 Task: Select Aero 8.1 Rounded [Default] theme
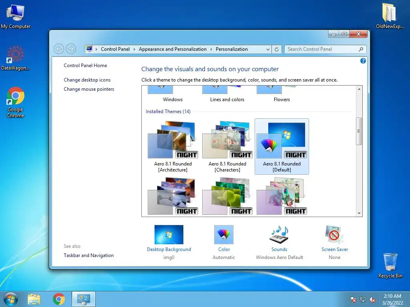tap(282, 146)
